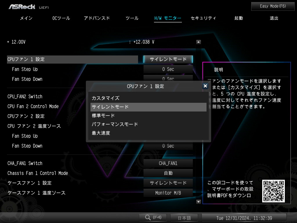This screenshot has width=297, height=223.
Task: Select the ケースファン 1 設定 row label
Action: pos(30,183)
